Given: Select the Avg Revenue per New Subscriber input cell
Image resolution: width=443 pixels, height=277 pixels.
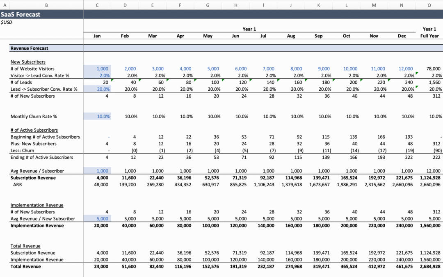Looking at the screenshot, I should 97,219.
